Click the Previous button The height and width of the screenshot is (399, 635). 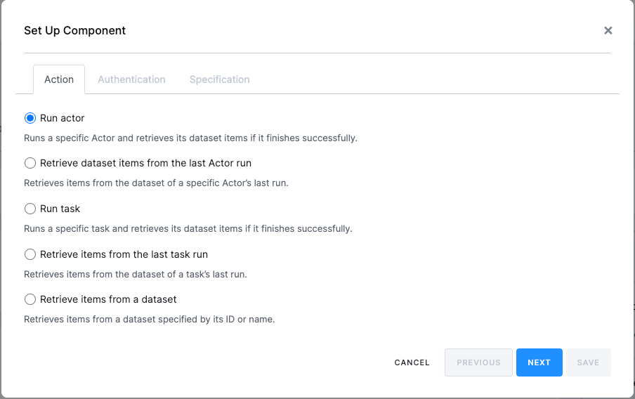click(478, 362)
